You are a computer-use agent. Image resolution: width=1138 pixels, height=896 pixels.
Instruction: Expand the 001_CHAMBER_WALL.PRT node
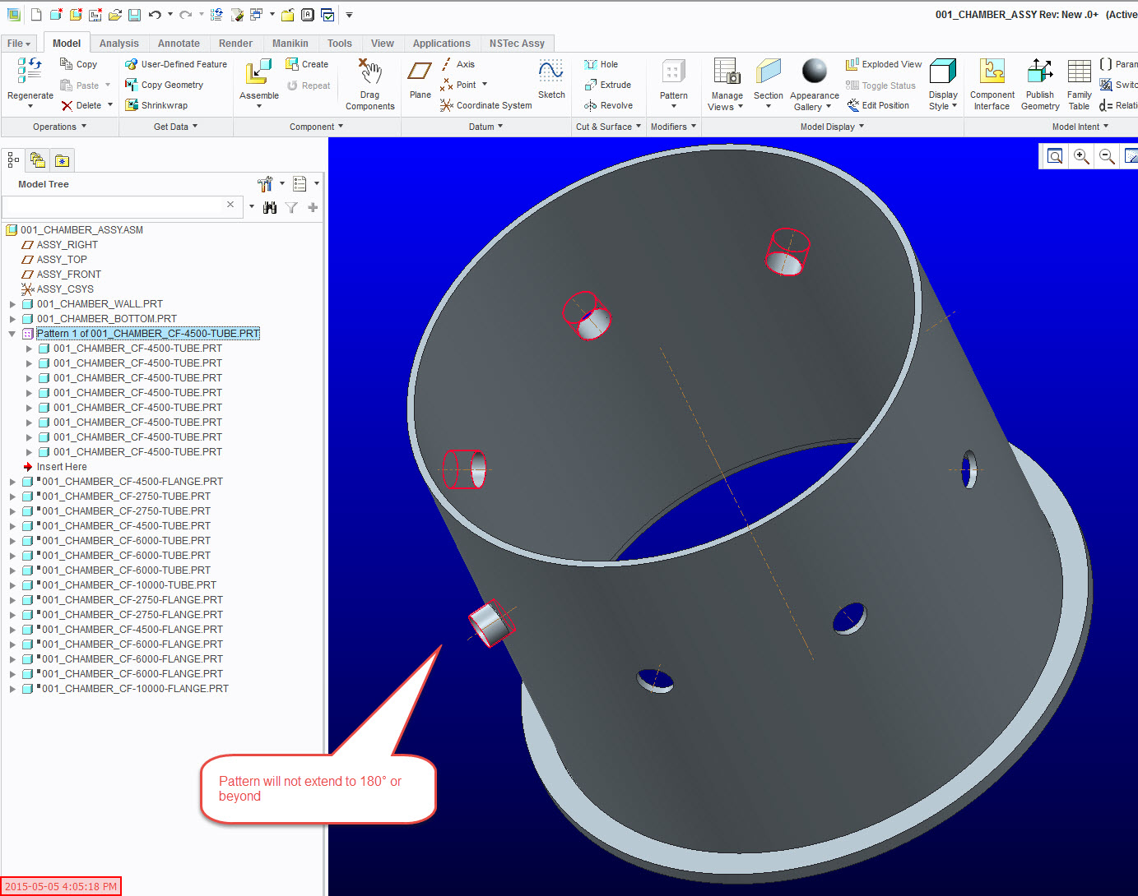(x=12, y=304)
